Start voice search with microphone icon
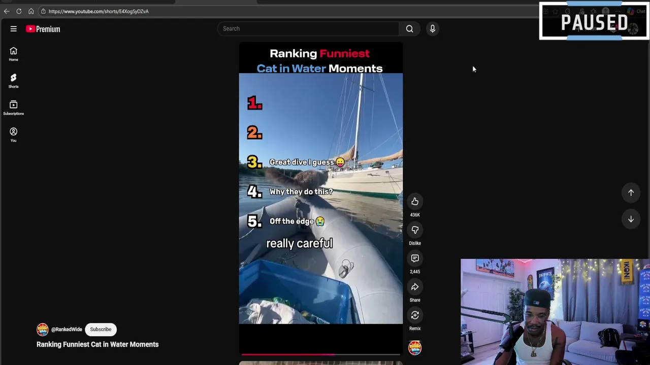The image size is (650, 365). coord(432,29)
